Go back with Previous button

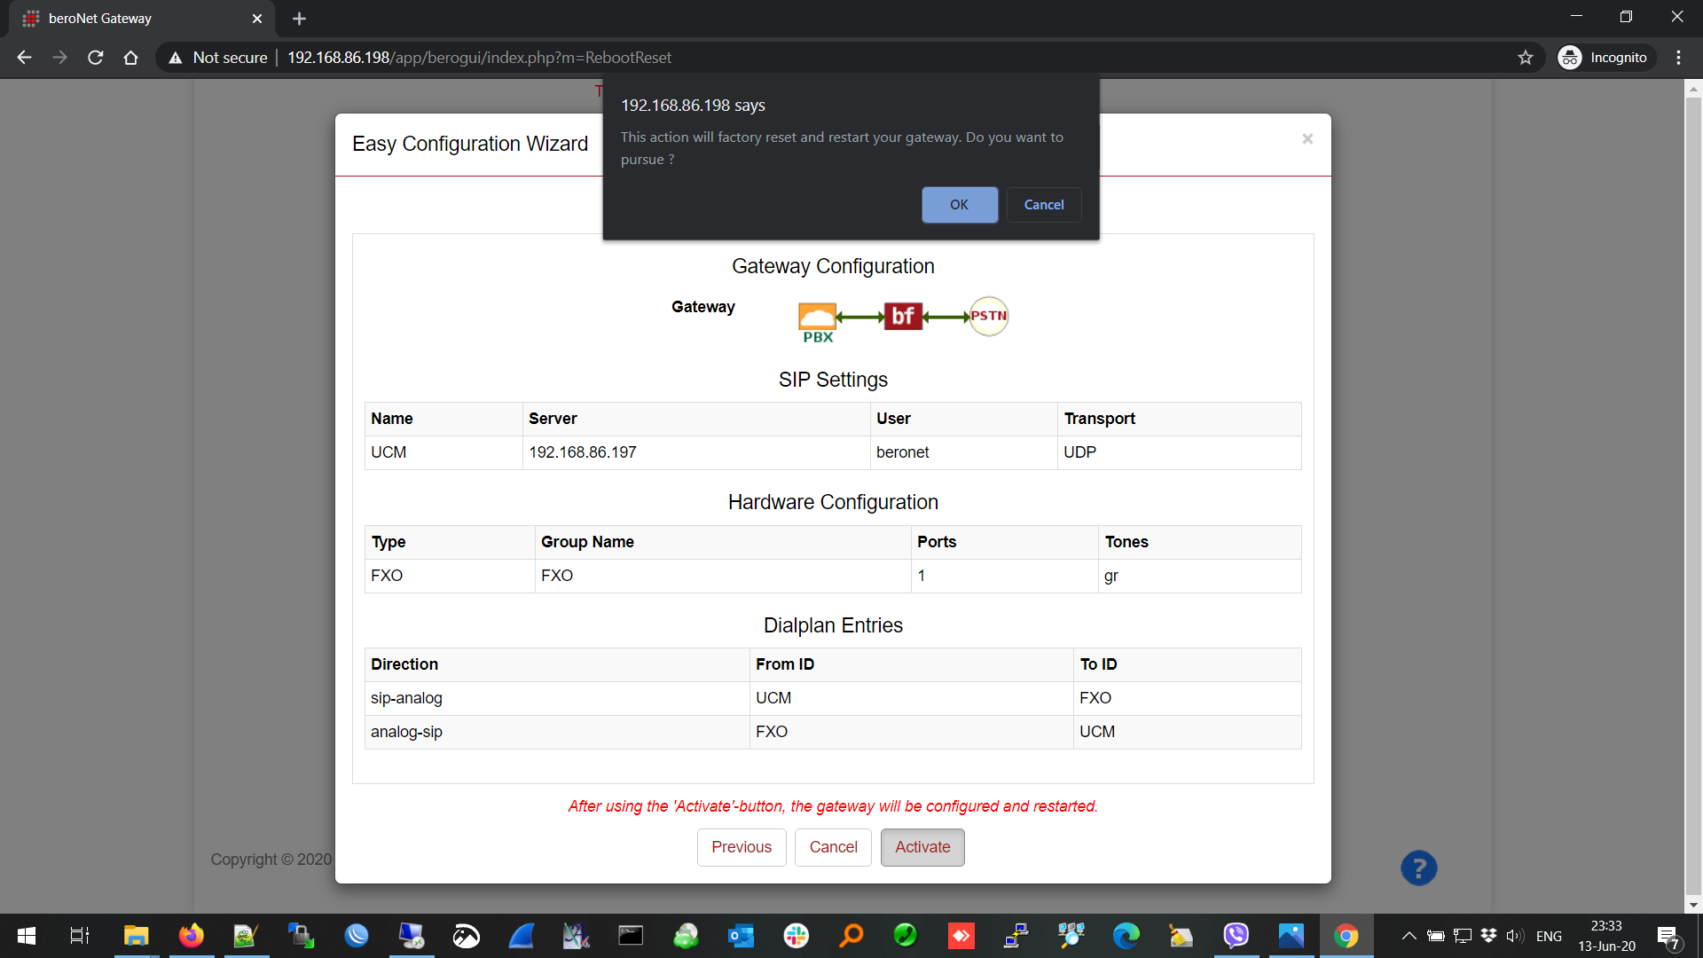(x=741, y=847)
